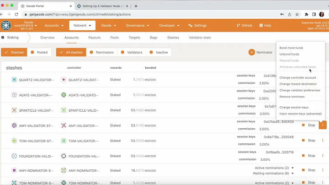329x185 pixels.
Task: Click TOM-VALIDATOR stash identicon
Action: coord(14,141)
